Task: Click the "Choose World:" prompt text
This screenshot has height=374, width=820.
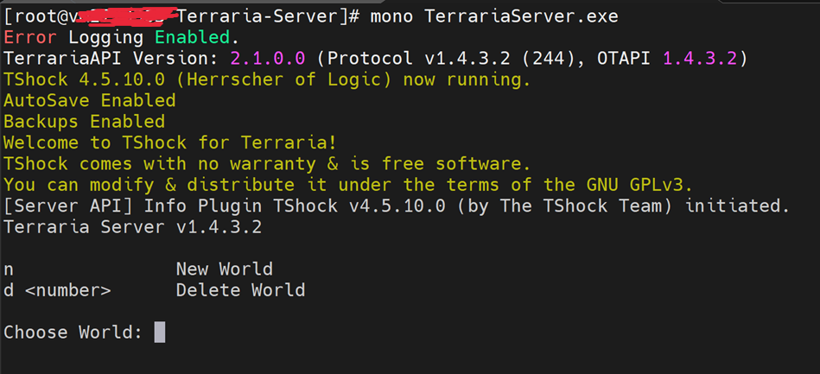Action: click(73, 333)
